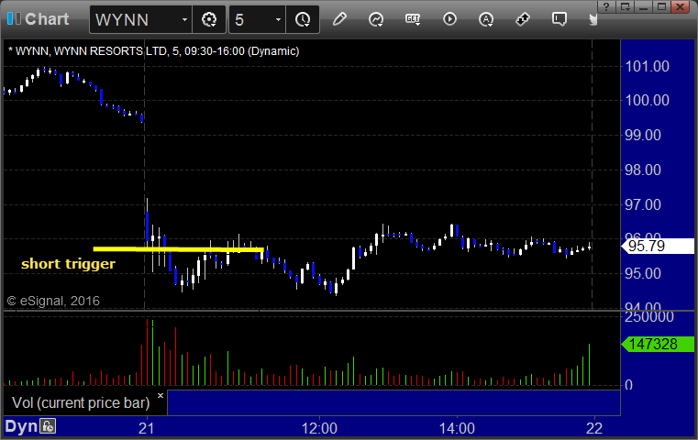The image size is (698, 440).
Task: Start bar replay with the play icon
Action: (x=449, y=19)
